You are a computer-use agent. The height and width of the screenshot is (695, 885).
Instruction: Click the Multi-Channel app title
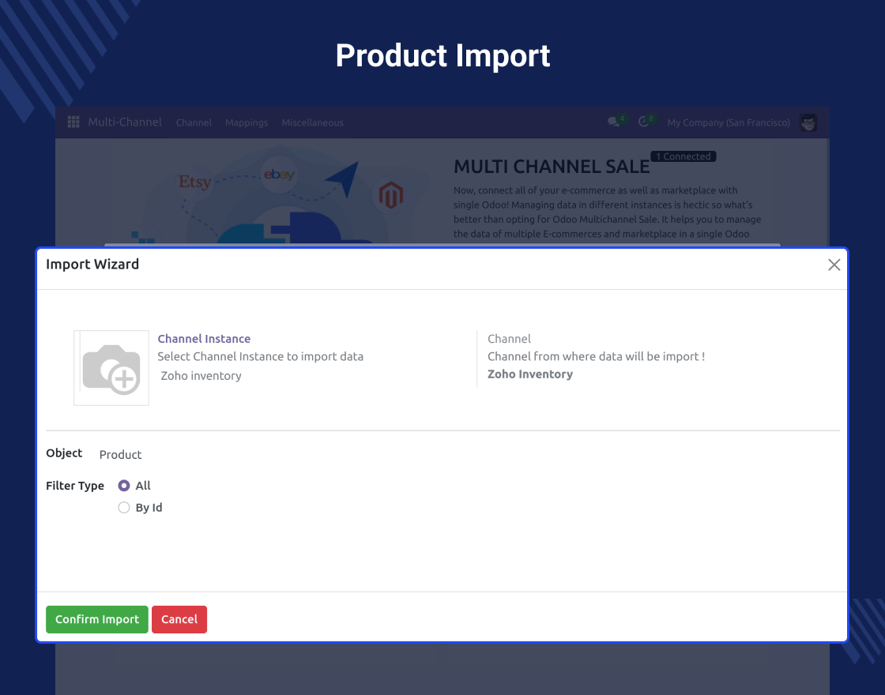point(125,122)
